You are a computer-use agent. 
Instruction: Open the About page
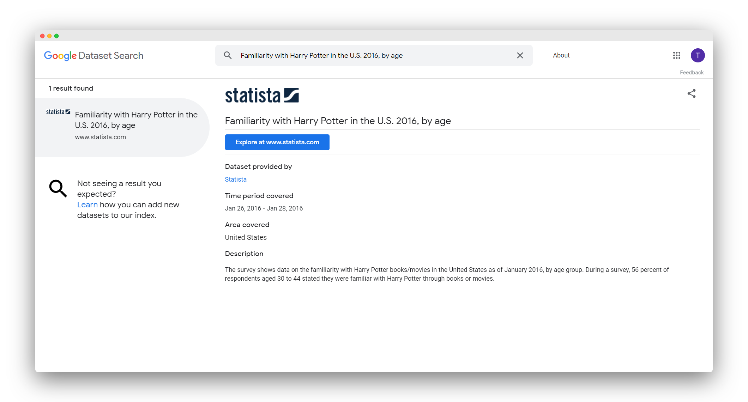coord(561,55)
